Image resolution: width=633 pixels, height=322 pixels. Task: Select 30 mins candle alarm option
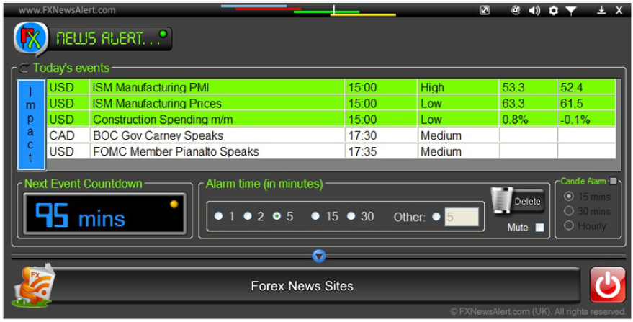pyautogui.click(x=569, y=211)
